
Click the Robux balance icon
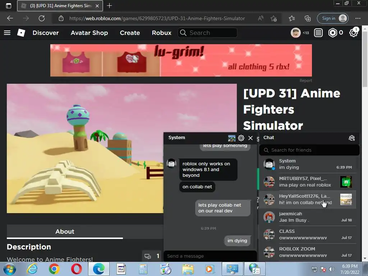click(x=332, y=33)
